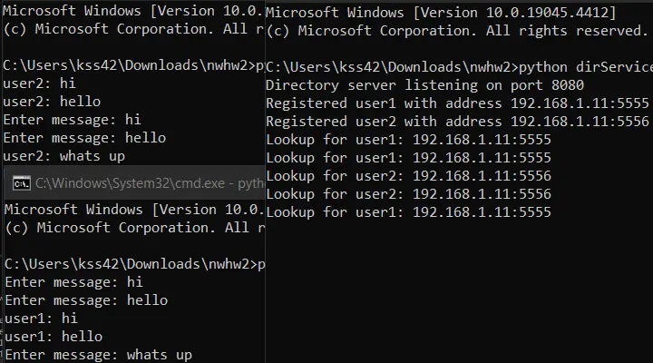Image resolution: width=653 pixels, height=363 pixels.
Task: Select the "user2: hi" chat line
Action: pyautogui.click(x=39, y=83)
